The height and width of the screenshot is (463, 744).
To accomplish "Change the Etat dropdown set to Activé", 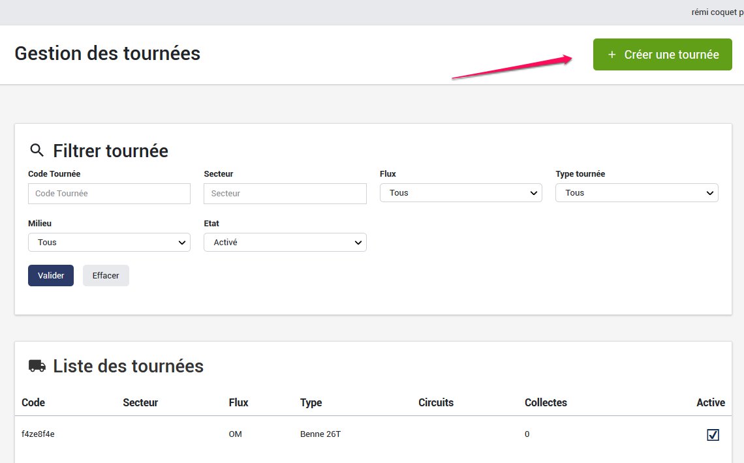I will 285,243.
